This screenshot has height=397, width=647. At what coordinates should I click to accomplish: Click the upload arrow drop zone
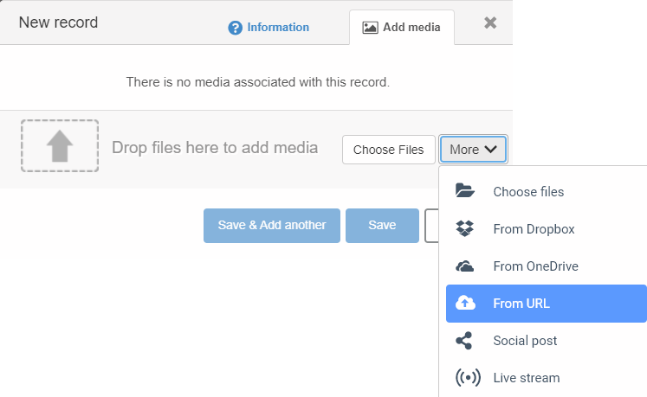60,146
